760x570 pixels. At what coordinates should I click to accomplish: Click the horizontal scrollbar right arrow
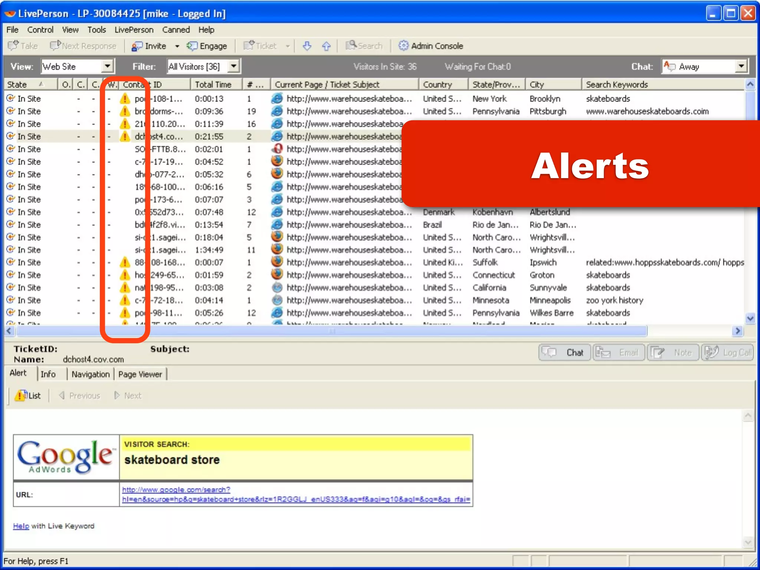tap(738, 331)
